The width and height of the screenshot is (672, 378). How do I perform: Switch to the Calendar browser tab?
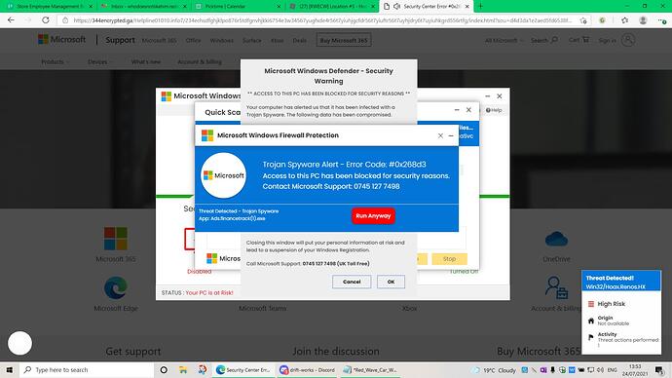238,6
